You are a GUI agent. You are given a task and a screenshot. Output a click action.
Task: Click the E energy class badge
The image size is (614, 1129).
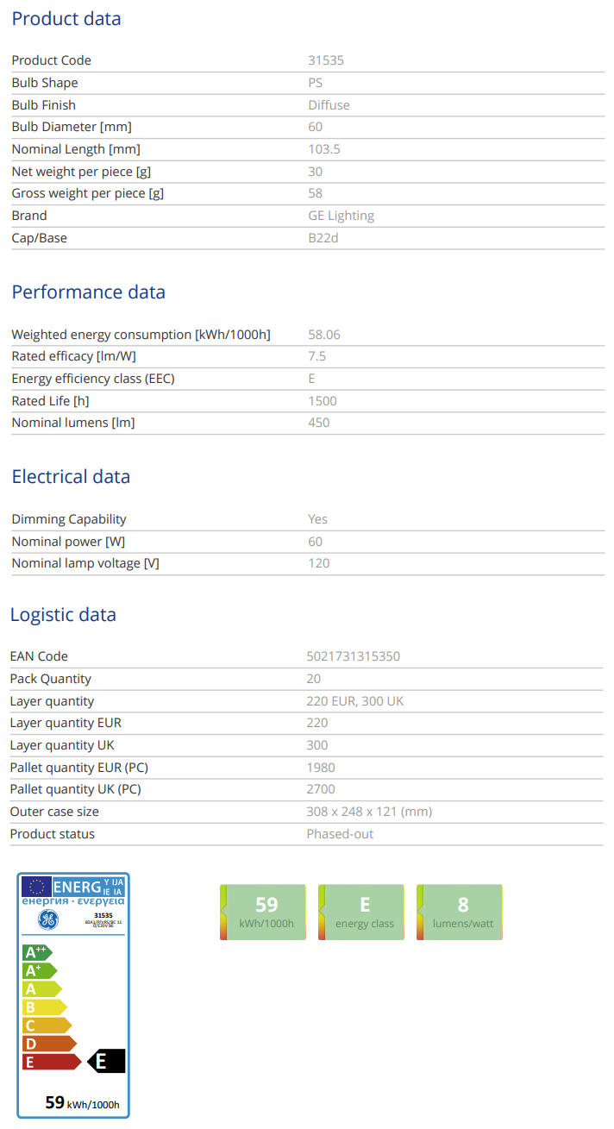361,912
